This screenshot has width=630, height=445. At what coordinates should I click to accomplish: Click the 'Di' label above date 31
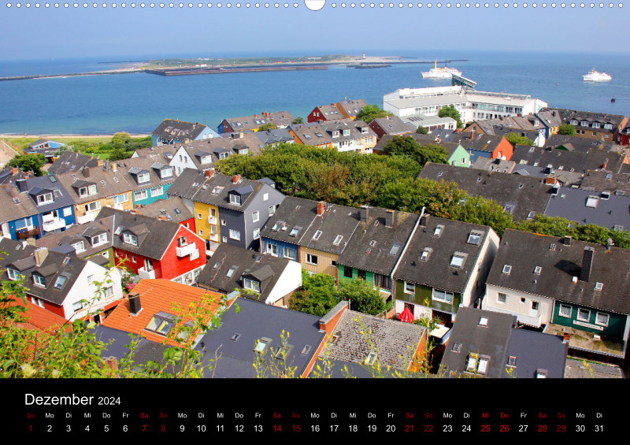[x=599, y=415]
